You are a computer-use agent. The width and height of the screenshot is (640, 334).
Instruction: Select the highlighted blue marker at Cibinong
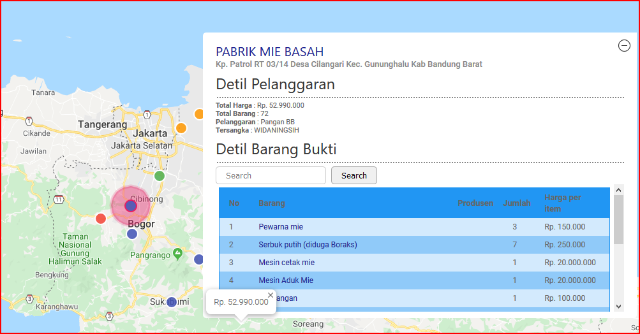tap(131, 206)
